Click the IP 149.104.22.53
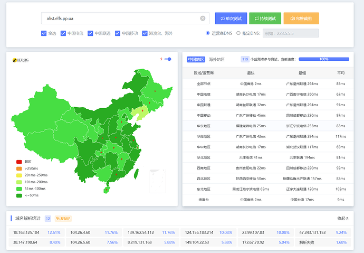This screenshot has width=364, height=253. [x=197, y=242]
